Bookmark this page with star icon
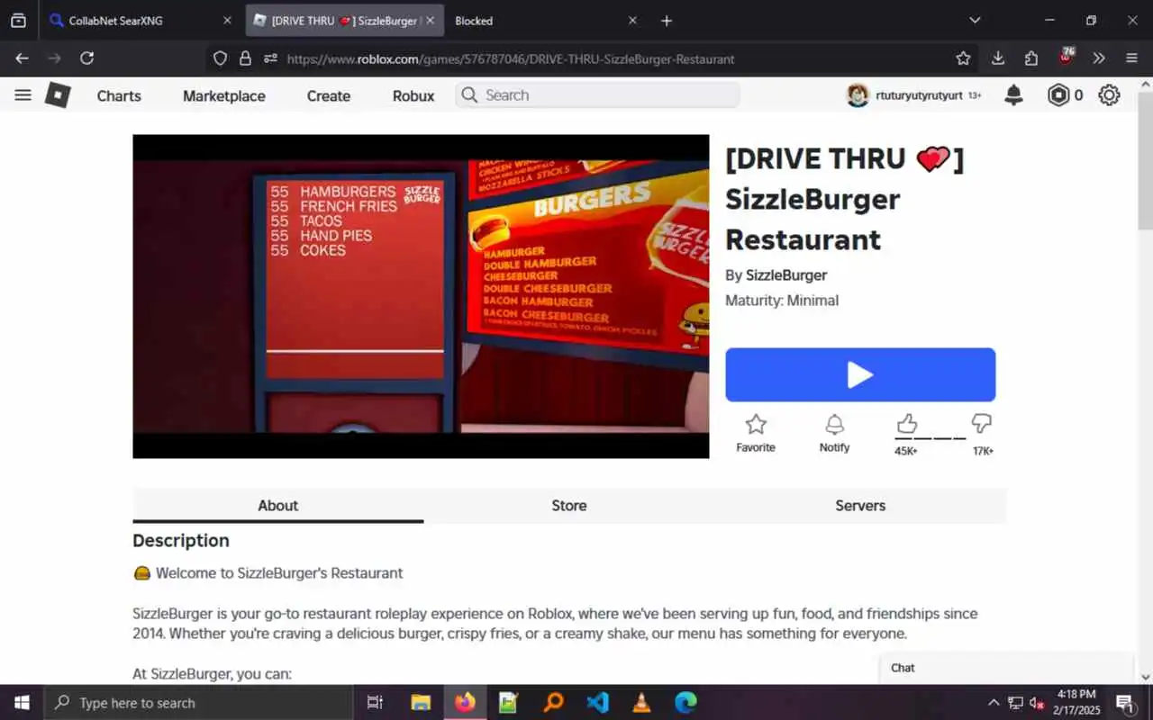 click(x=963, y=58)
